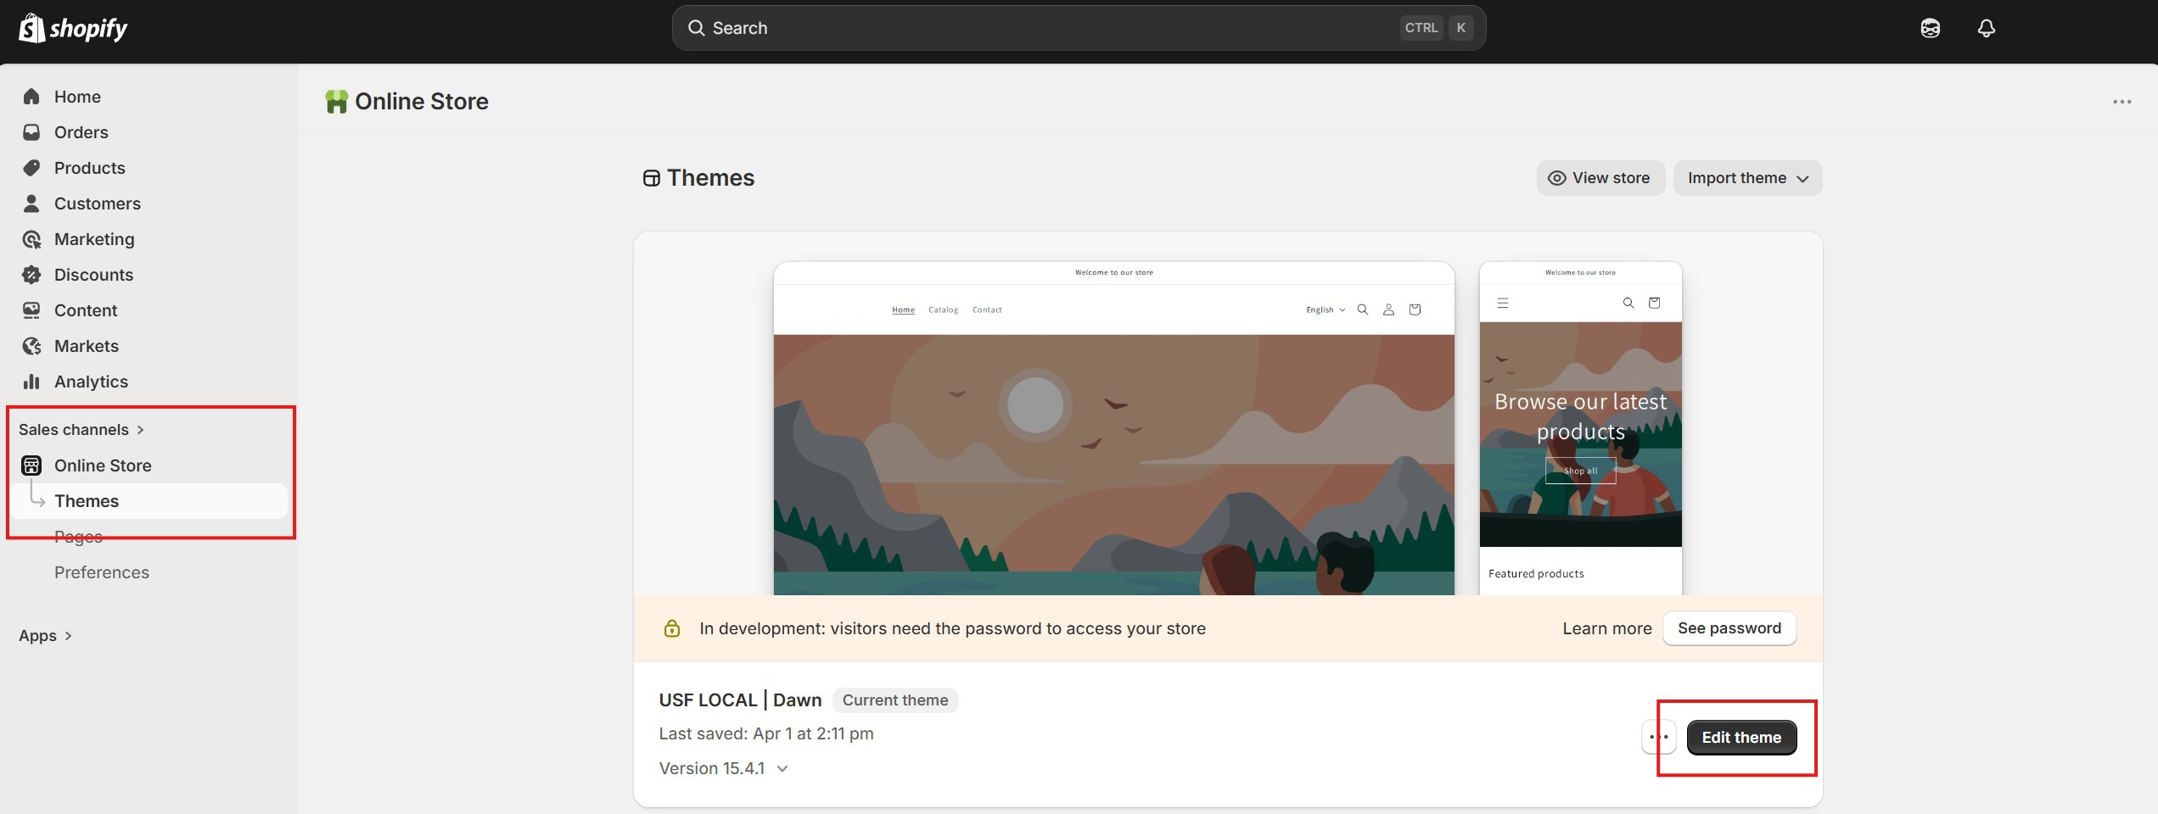Click the desktop theme preview thumbnail
The height and width of the screenshot is (814, 2158).
(x=1113, y=424)
